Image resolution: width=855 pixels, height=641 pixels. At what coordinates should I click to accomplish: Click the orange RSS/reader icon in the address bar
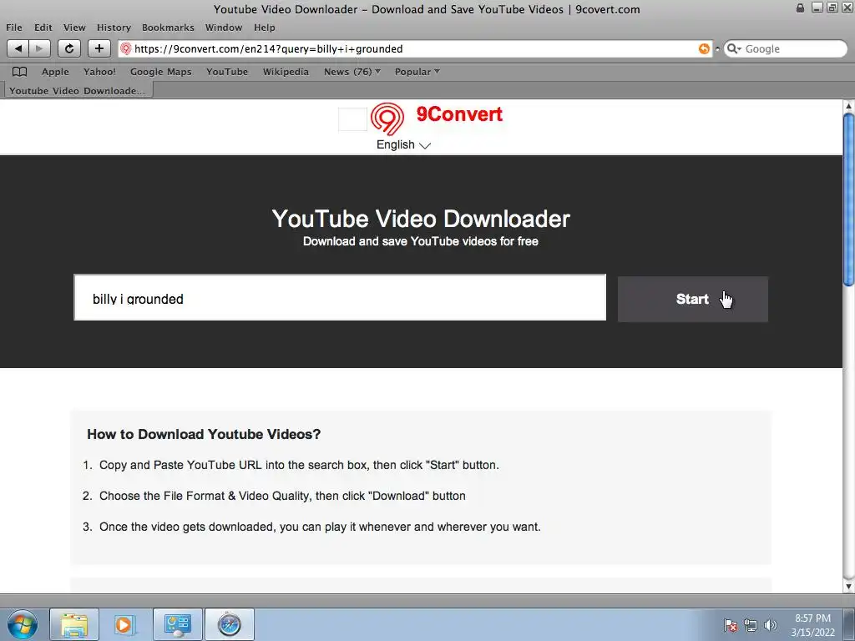704,48
